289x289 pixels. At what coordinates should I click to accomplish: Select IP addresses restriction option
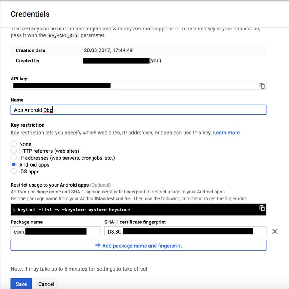pyautogui.click(x=14, y=158)
